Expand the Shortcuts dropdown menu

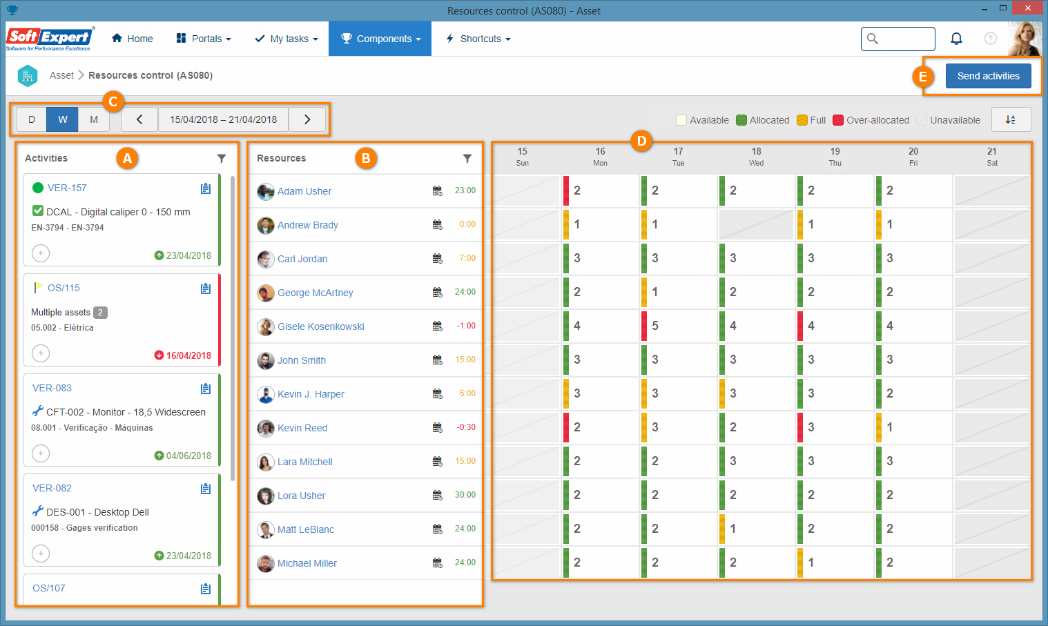[478, 39]
